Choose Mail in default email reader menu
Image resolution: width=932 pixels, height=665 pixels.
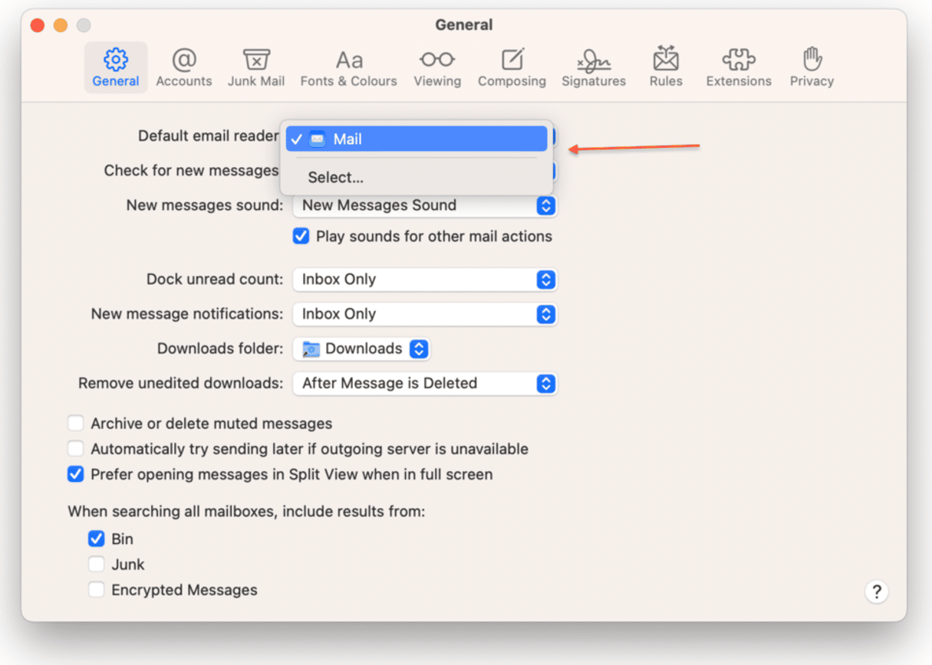[x=417, y=139]
